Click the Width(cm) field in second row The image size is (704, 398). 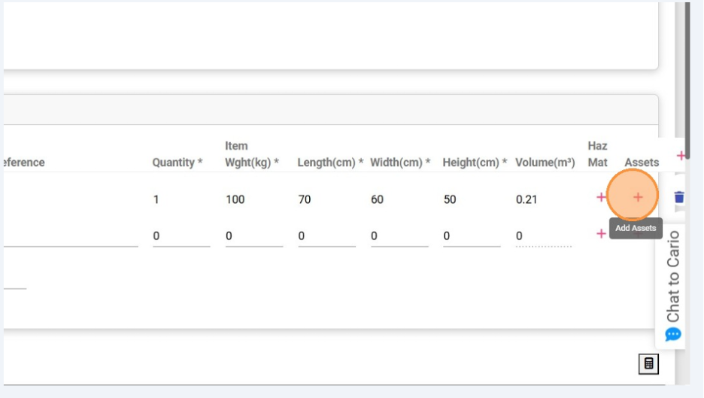(x=399, y=236)
